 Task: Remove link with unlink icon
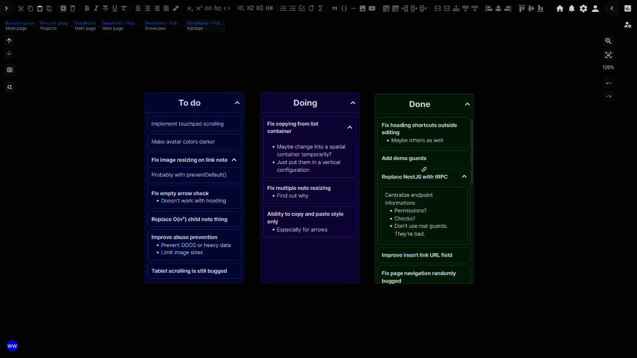(x=218, y=8)
